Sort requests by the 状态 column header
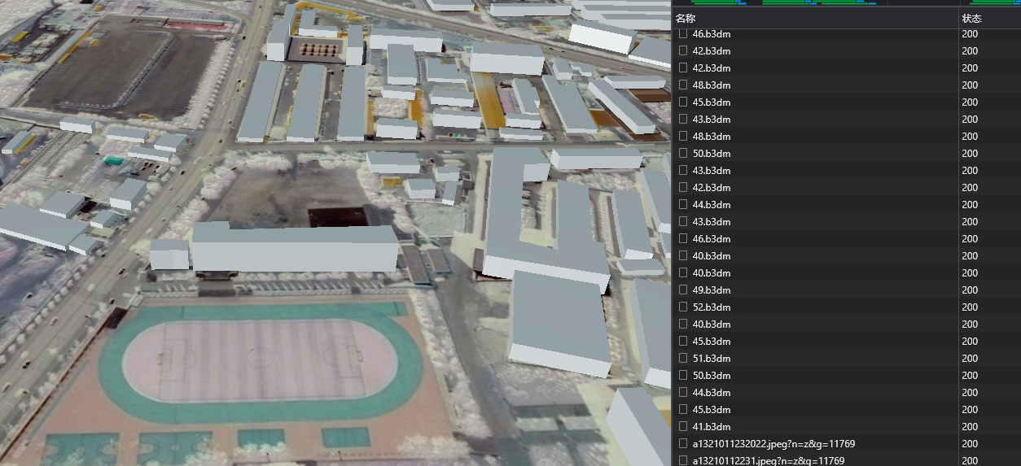The width and height of the screenshot is (1021, 466). pyautogui.click(x=989, y=18)
